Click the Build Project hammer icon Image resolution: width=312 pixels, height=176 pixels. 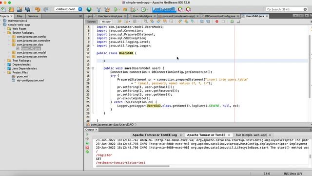click(98, 9)
